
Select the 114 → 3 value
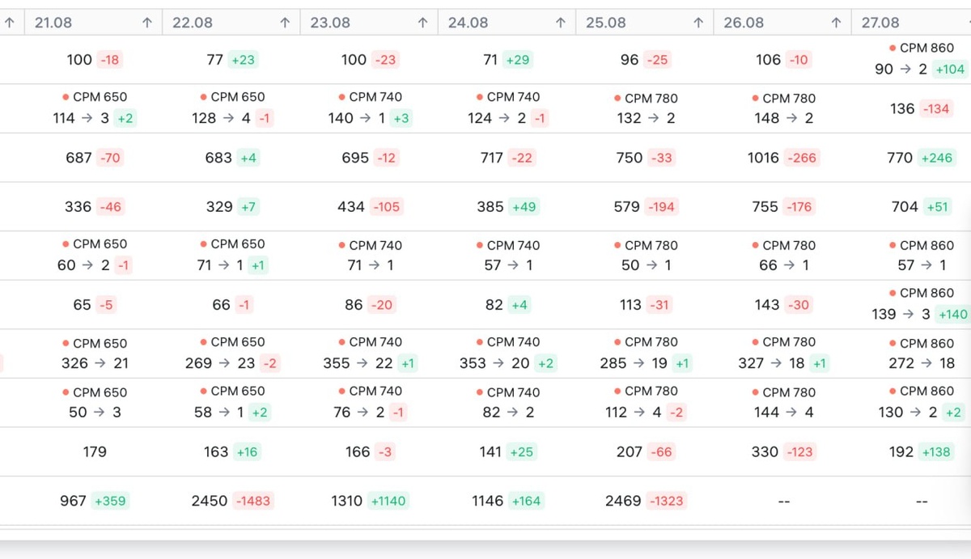coord(81,118)
